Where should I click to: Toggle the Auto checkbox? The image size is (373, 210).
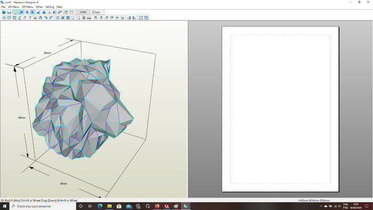pos(96,12)
